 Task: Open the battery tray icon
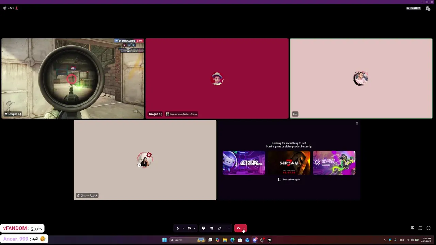(417, 240)
